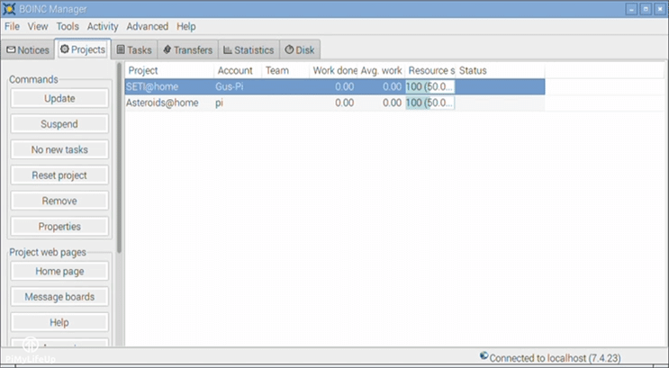Show the Statistics tab
The image size is (669, 368).
pyautogui.click(x=249, y=49)
